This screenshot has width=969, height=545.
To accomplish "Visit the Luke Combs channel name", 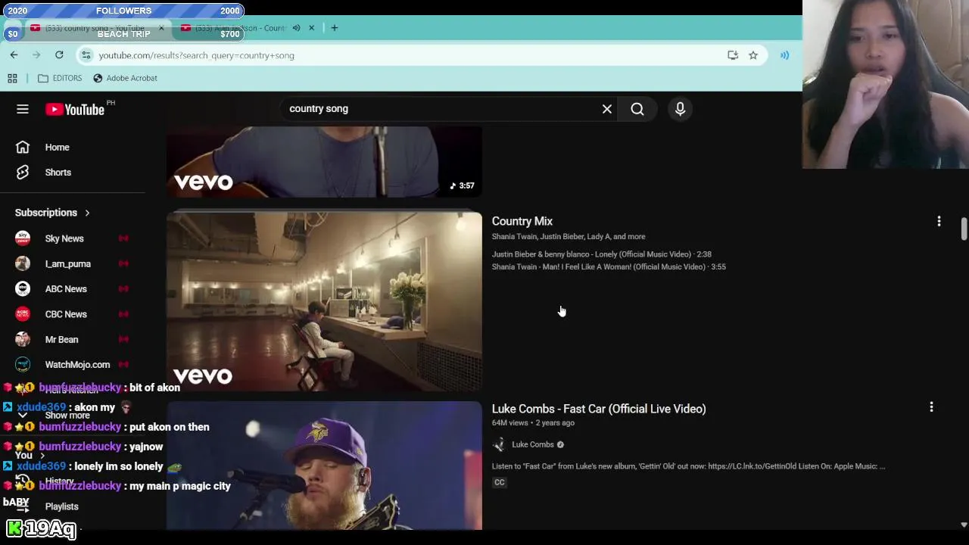I will tap(533, 444).
